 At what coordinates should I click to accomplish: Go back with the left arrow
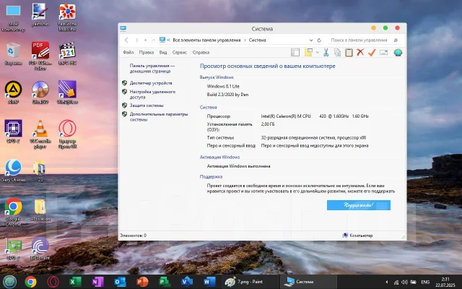coord(126,40)
